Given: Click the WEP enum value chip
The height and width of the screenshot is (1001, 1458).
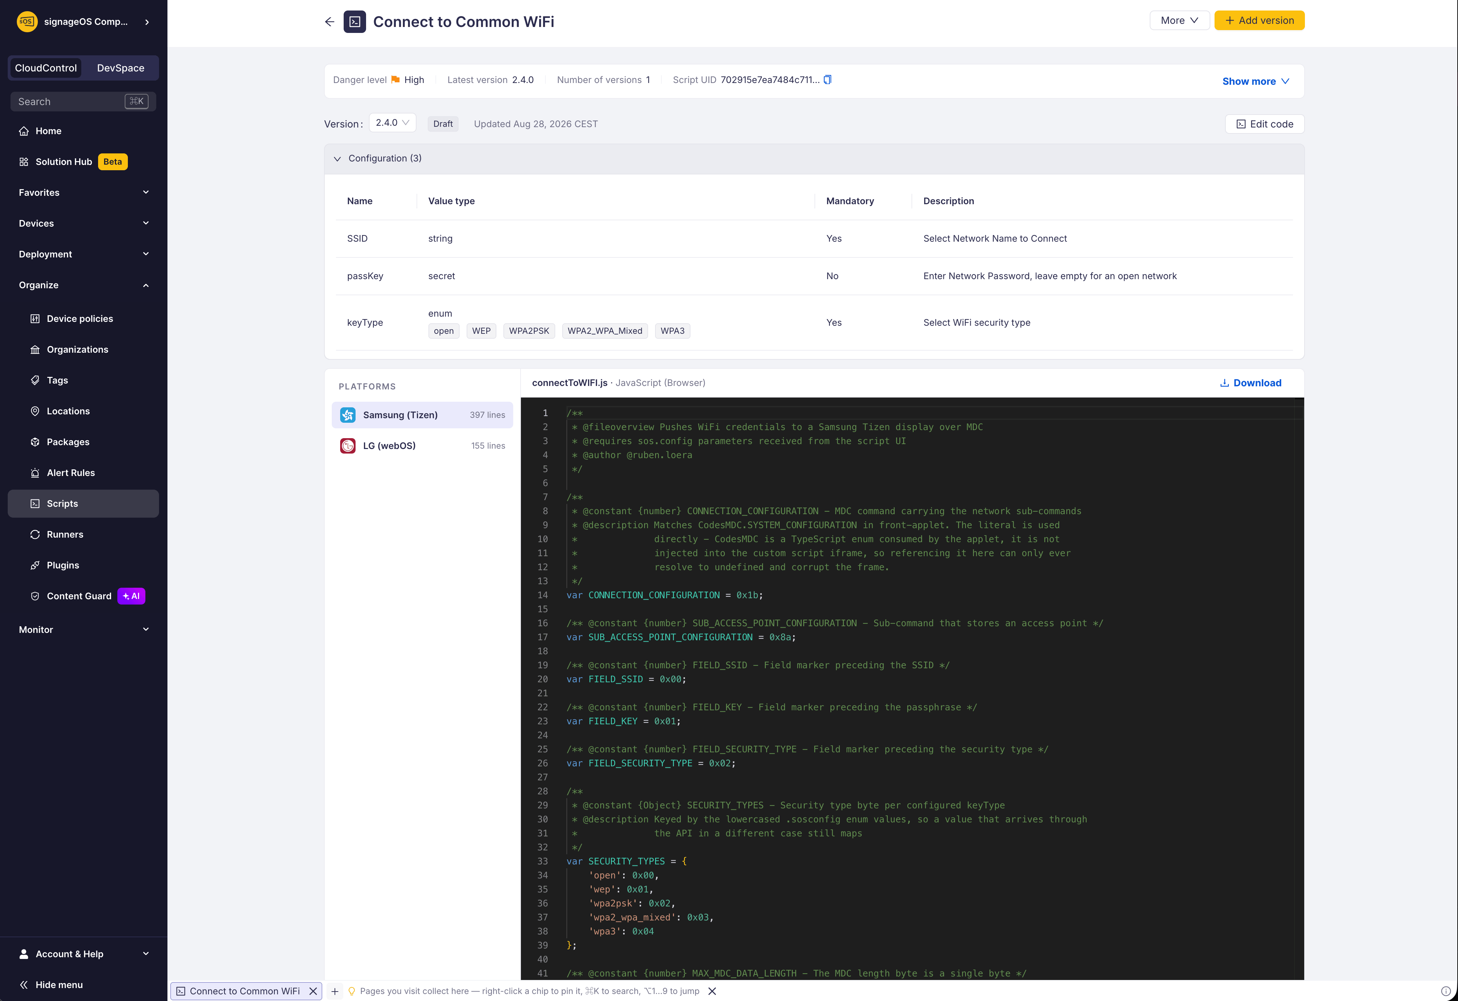Looking at the screenshot, I should 481,331.
